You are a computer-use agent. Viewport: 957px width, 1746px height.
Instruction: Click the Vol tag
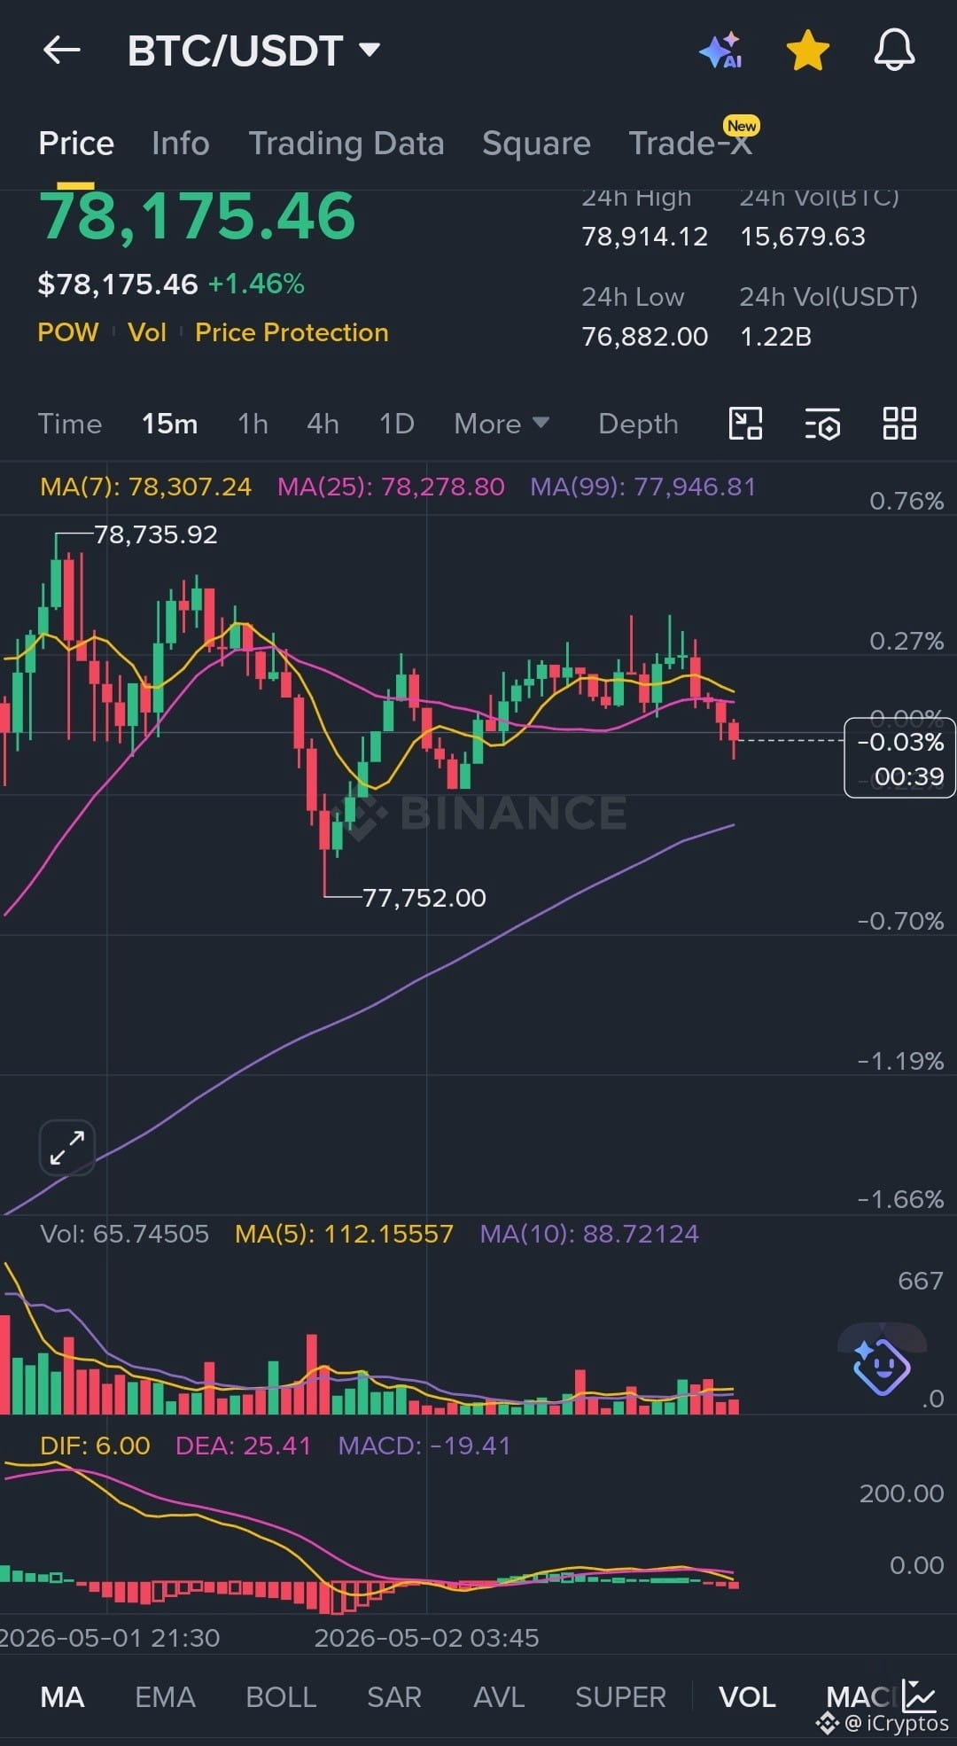point(147,332)
